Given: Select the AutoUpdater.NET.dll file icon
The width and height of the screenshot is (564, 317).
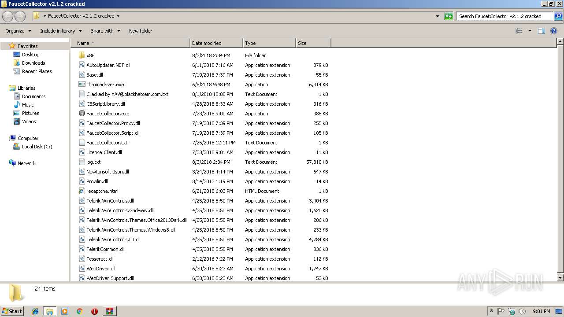Looking at the screenshot, I should (82, 65).
